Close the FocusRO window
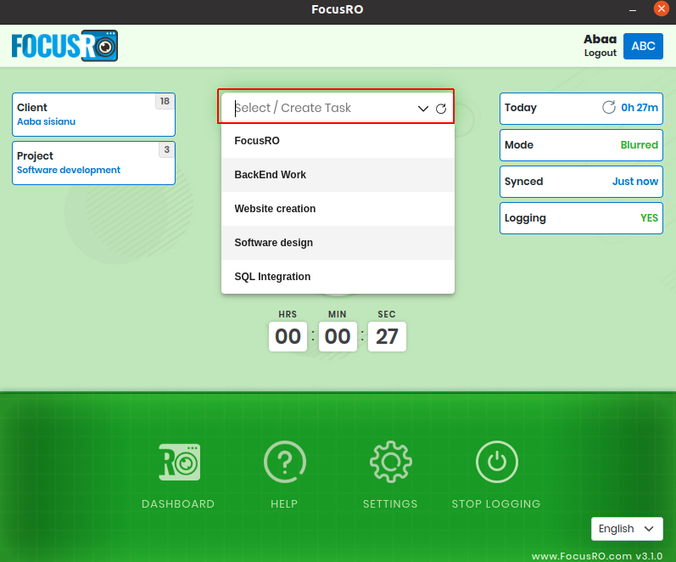This screenshot has width=676, height=562. point(662,8)
